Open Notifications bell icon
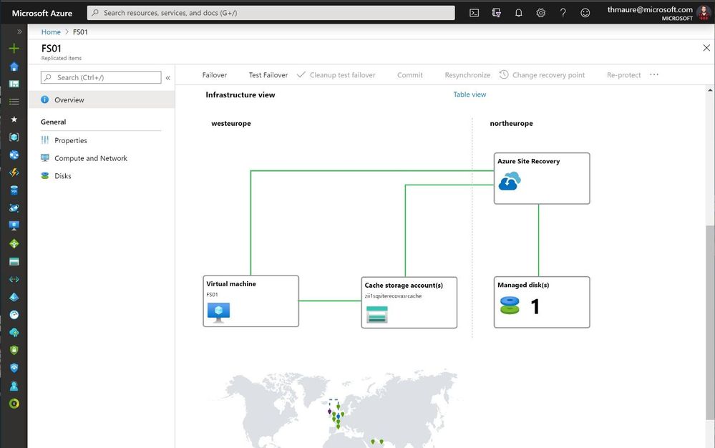The image size is (715, 448). [518, 13]
